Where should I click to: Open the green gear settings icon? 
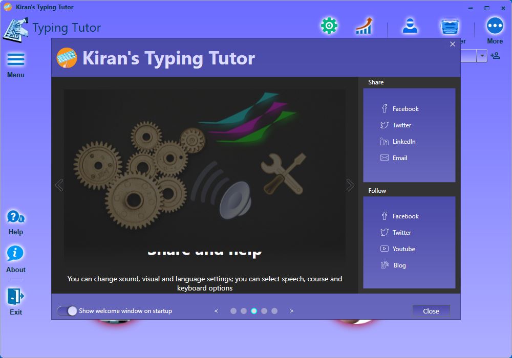point(329,26)
